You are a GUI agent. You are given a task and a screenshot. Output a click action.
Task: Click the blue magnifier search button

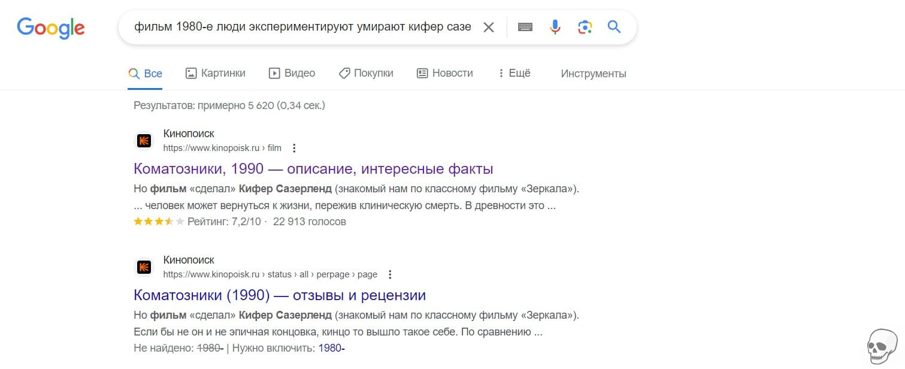click(x=614, y=27)
